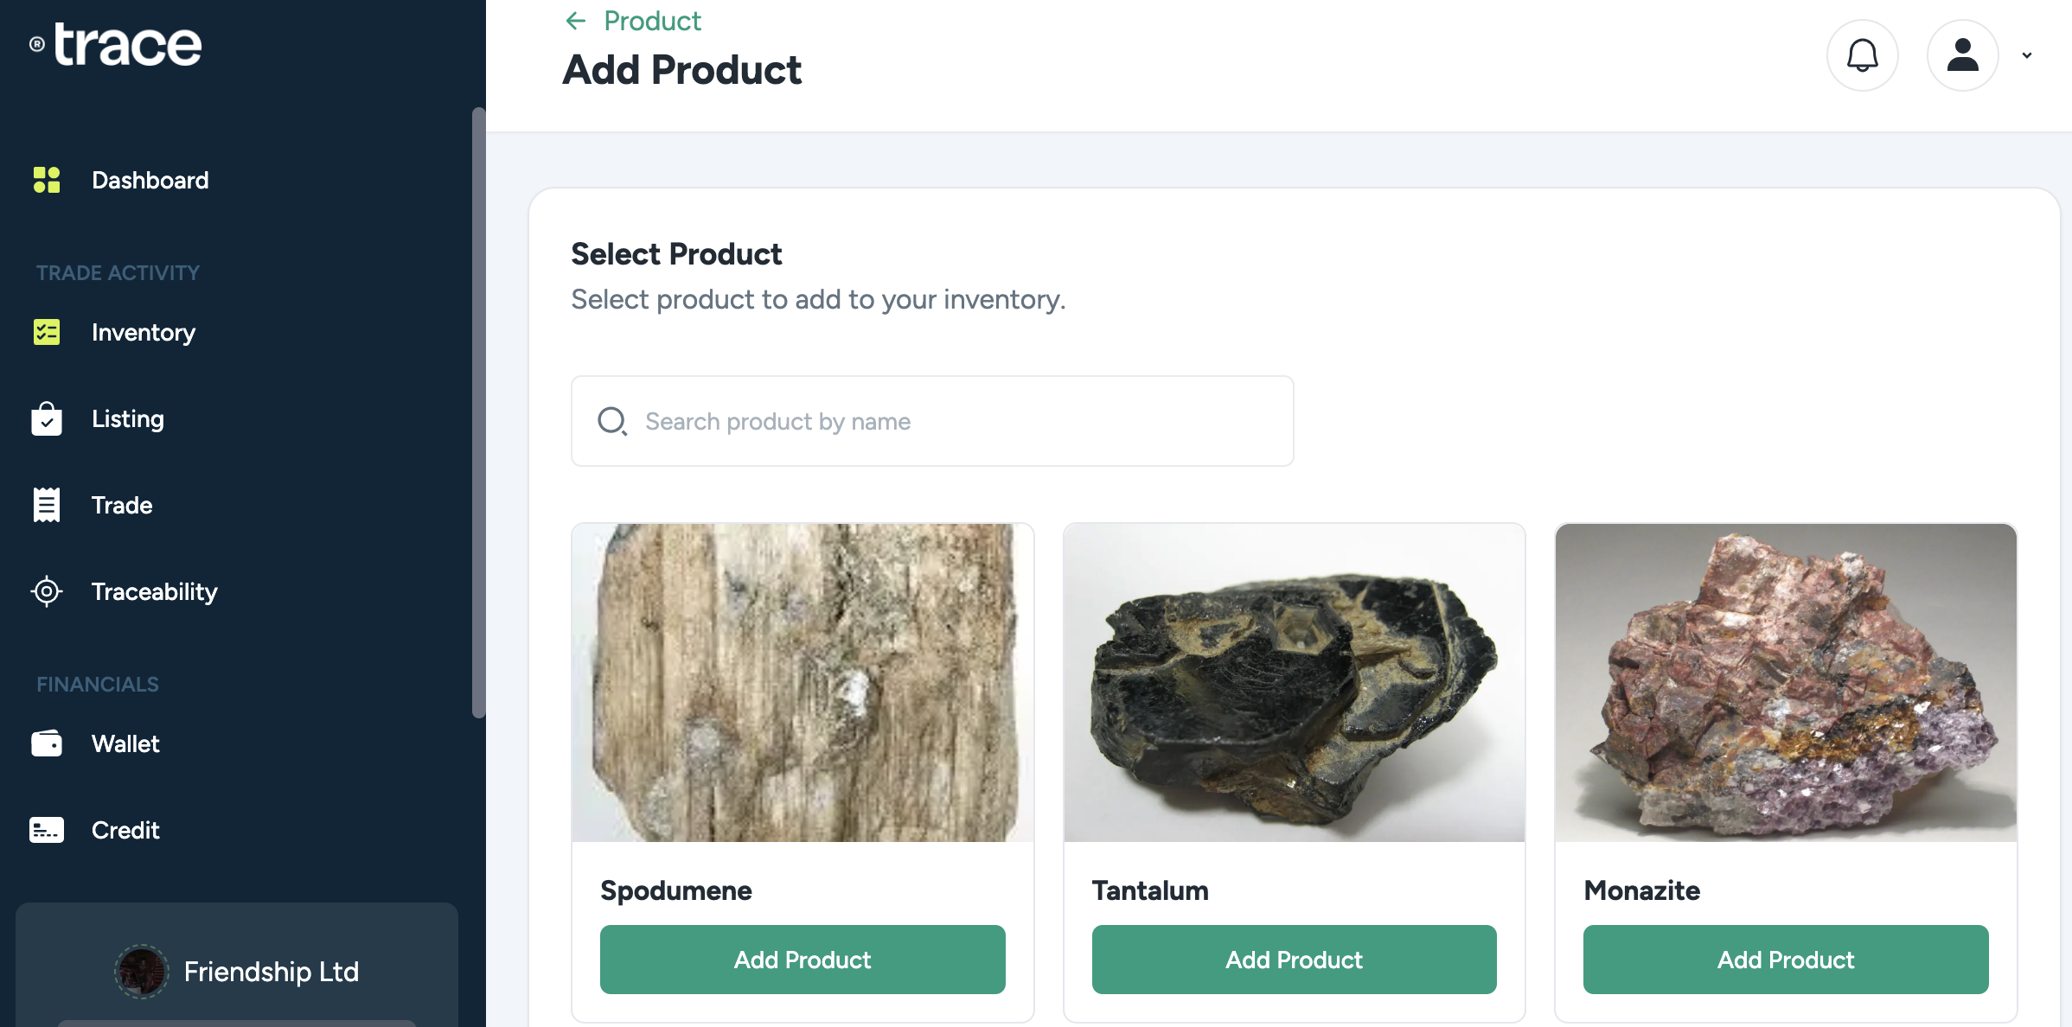The width and height of the screenshot is (2072, 1027).
Task: Click the Listing shopping bag icon
Action: tap(47, 419)
